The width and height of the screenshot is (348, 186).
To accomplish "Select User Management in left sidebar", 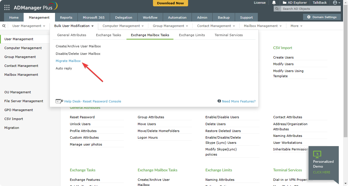I will tap(19, 39).
